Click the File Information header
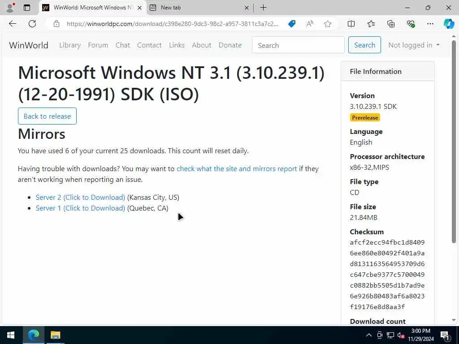The image size is (459, 344). click(x=388, y=71)
